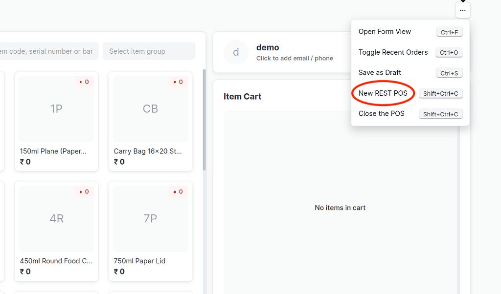Click the Ctrl+F shortcut badge
Screen dimensions: 501x294
pyautogui.click(x=449, y=32)
